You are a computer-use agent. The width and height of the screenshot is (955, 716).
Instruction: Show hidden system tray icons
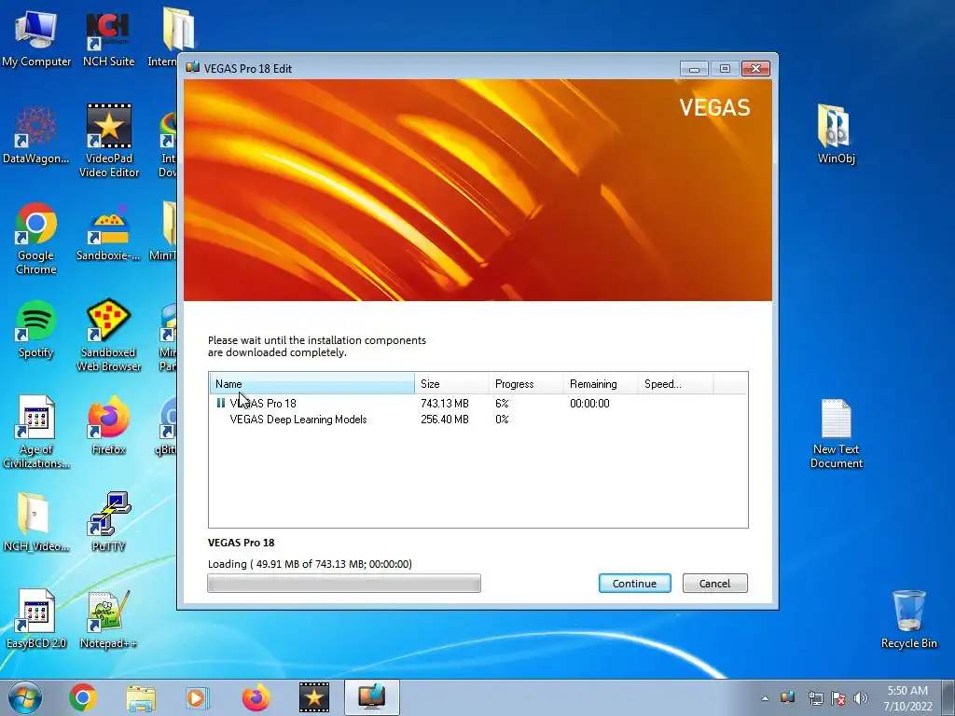click(765, 698)
